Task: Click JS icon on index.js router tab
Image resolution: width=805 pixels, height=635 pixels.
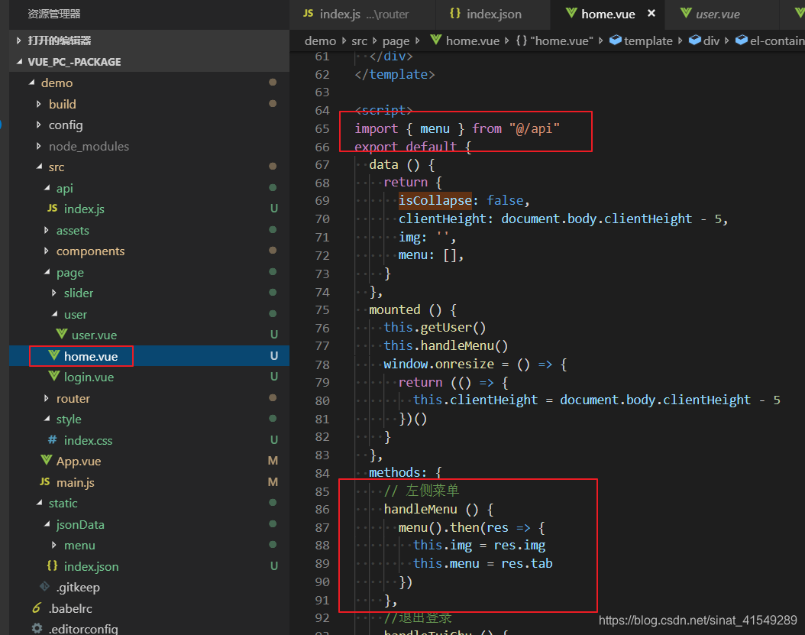Action: 309,13
